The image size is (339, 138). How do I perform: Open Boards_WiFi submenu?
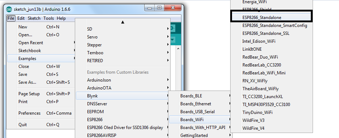[x=200, y=120]
